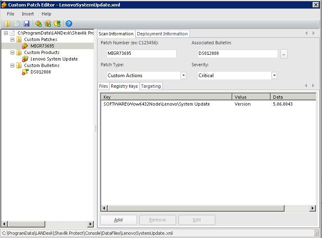Viewport: 322px width, 238px height.
Task: Click tree panel scrollbar right arrow
Action: [x=90, y=224]
